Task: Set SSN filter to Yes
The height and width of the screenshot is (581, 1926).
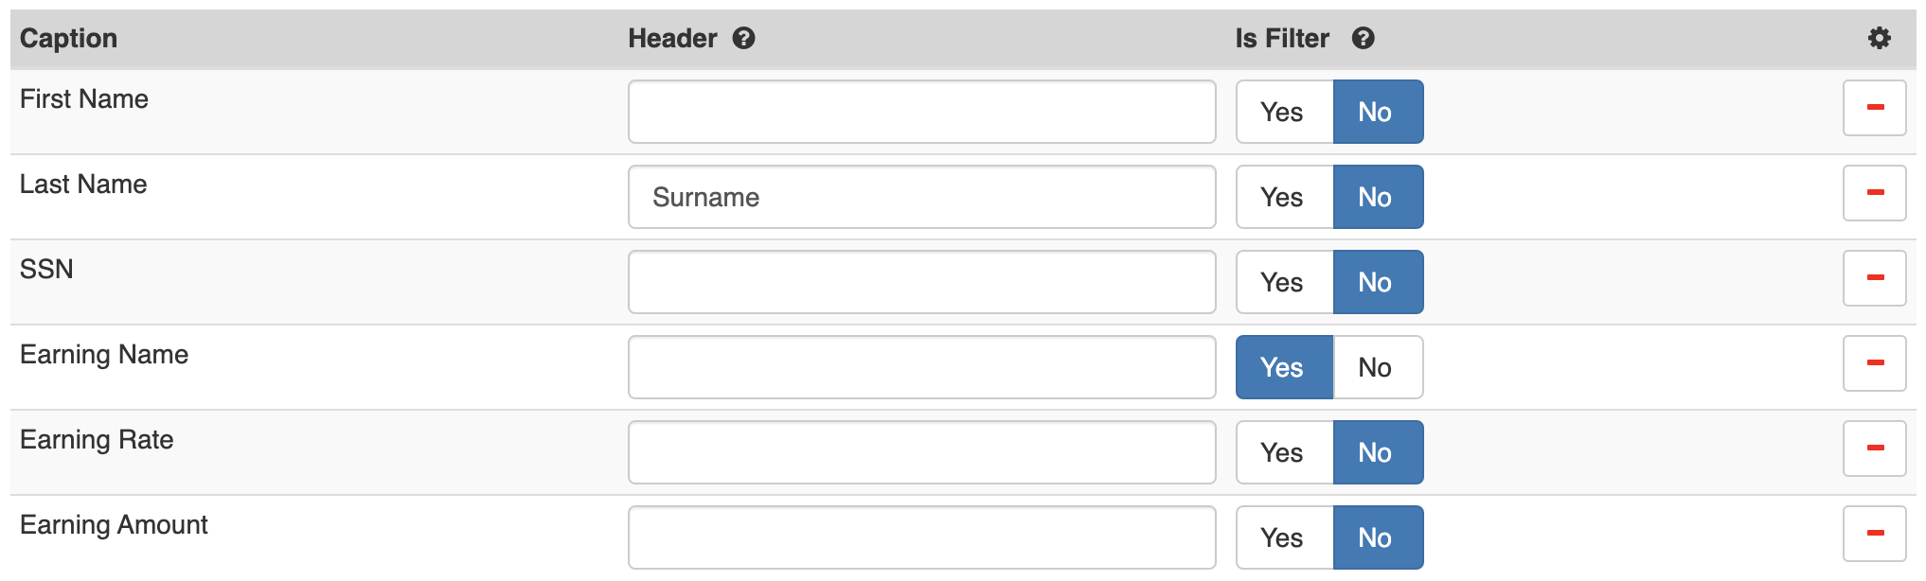Action: tap(1284, 282)
